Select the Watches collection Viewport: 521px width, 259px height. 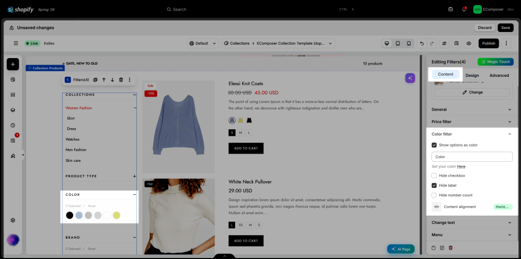point(72,139)
